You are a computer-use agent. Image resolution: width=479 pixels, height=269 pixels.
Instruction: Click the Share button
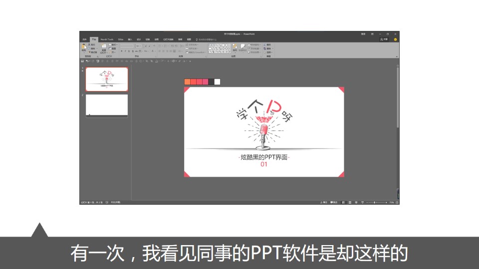click(x=384, y=39)
